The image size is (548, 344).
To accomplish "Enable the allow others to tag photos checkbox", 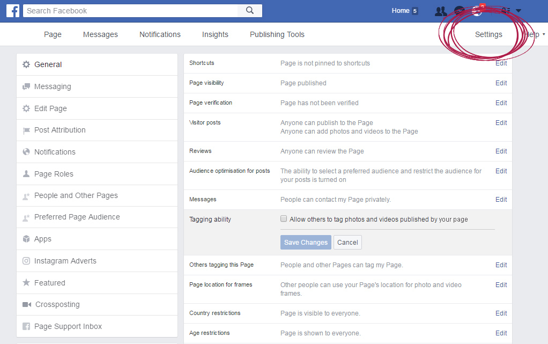I will click(284, 219).
